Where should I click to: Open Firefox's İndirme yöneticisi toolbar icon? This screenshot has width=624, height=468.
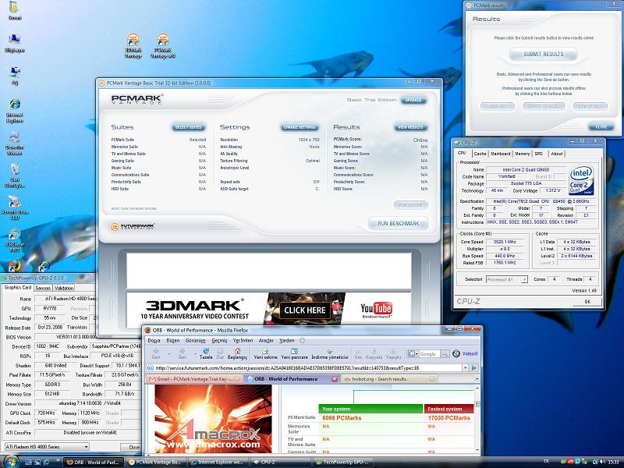329,353
